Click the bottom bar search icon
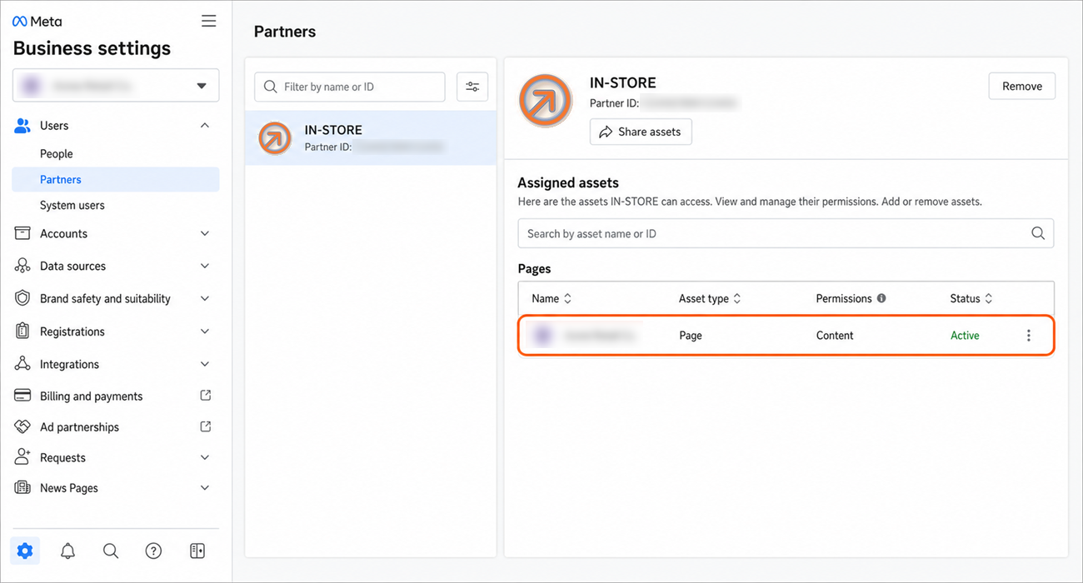Viewport: 1083px width, 583px height. (111, 551)
